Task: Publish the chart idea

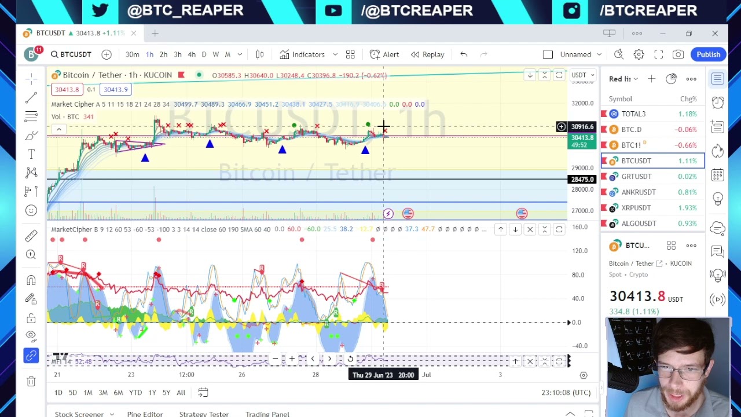Action: point(708,54)
